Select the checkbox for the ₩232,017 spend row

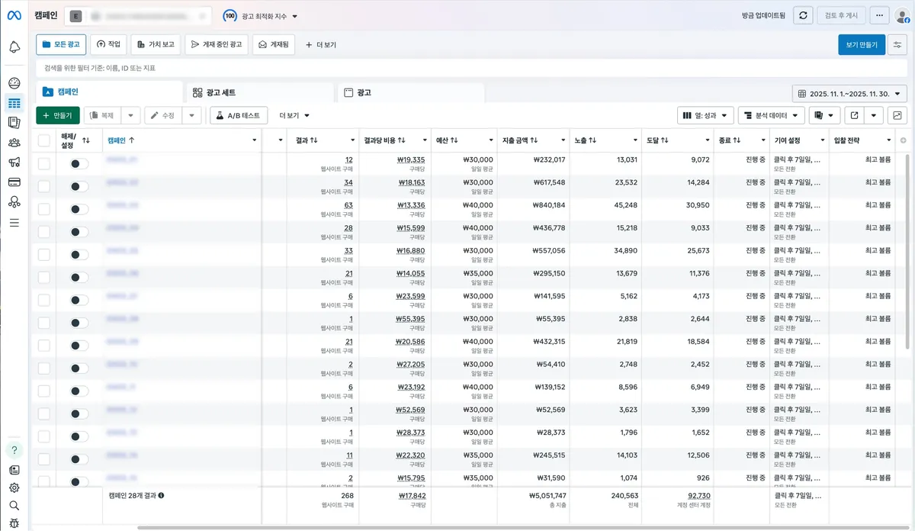[x=44, y=164]
